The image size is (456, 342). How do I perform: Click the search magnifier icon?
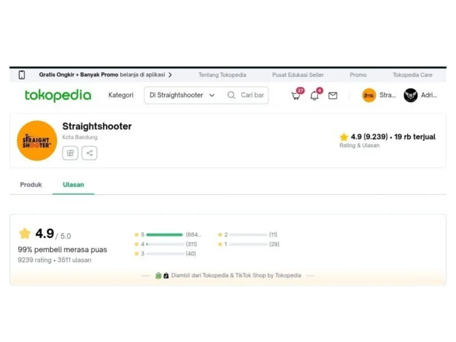tap(231, 95)
